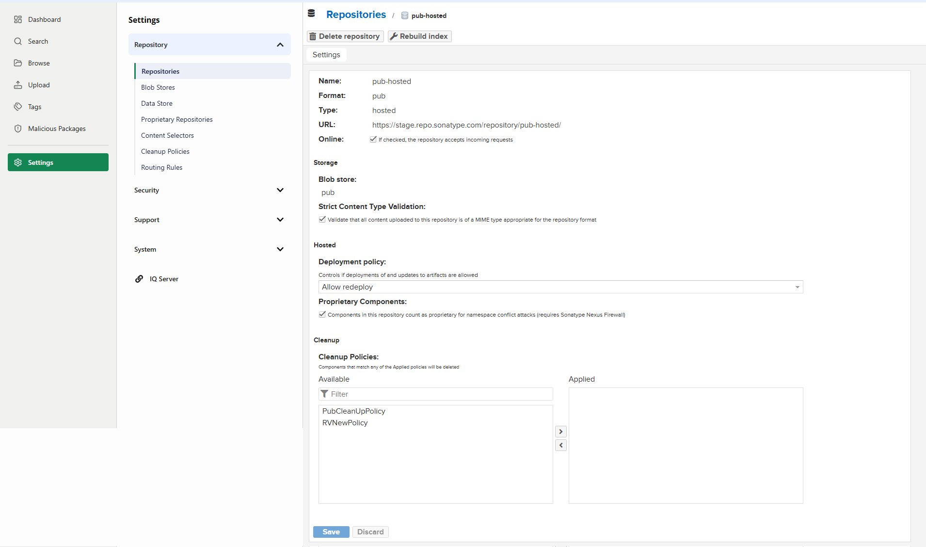Toggle Proprietary Components checkbox
This screenshot has height=547, width=926.
[322, 314]
